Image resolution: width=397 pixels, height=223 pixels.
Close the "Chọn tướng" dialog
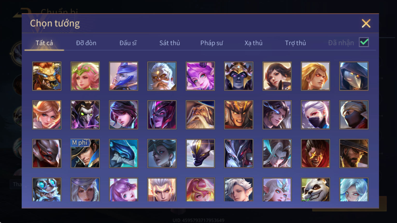pos(366,24)
